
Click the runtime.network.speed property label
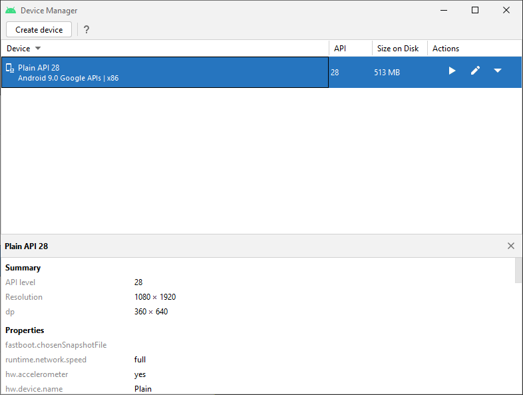tap(46, 360)
